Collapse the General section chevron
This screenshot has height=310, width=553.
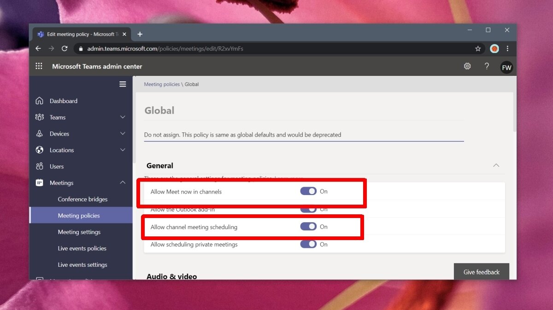496,165
